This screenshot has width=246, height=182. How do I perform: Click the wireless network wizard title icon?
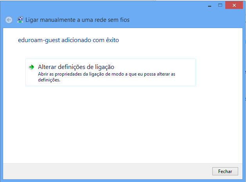click(x=20, y=20)
